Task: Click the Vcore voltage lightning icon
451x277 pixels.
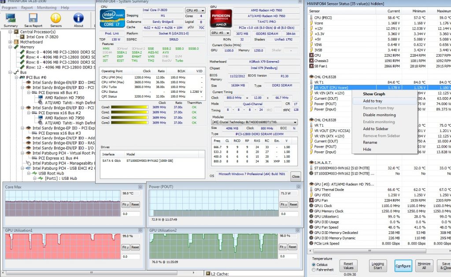Action: point(311,23)
